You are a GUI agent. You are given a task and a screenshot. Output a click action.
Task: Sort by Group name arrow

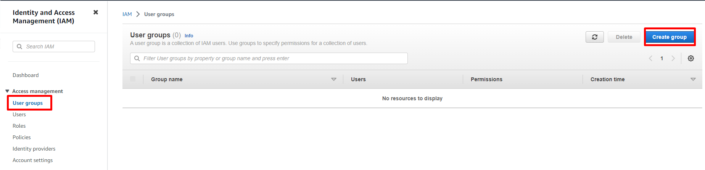click(333, 79)
